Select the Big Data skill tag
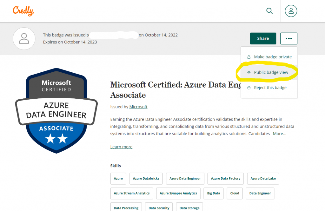This screenshot has height=211, width=325. [214, 193]
